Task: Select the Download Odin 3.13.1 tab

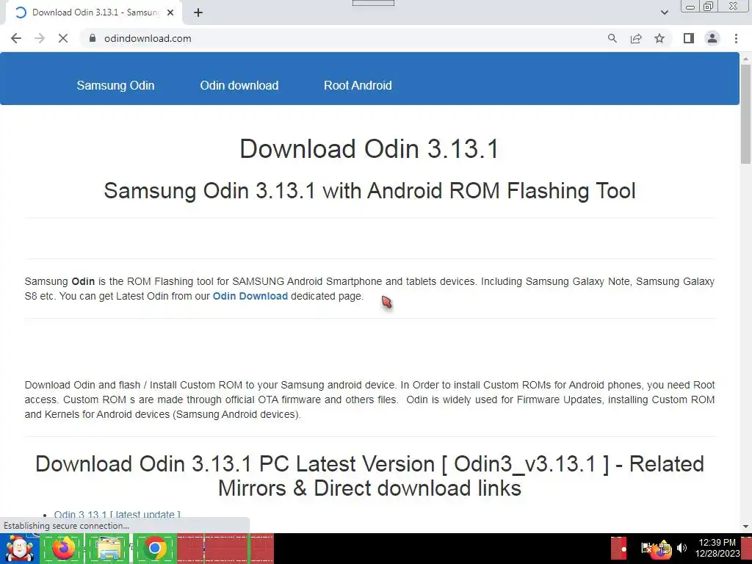Action: pyautogui.click(x=94, y=13)
